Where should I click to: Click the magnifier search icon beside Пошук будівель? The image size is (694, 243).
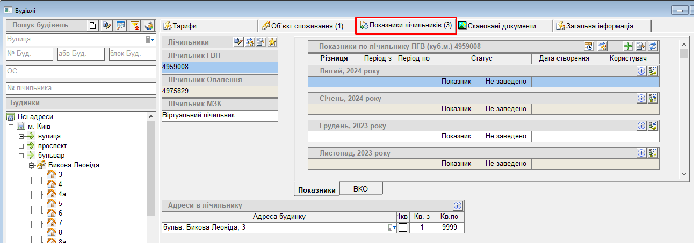pyautogui.click(x=121, y=25)
